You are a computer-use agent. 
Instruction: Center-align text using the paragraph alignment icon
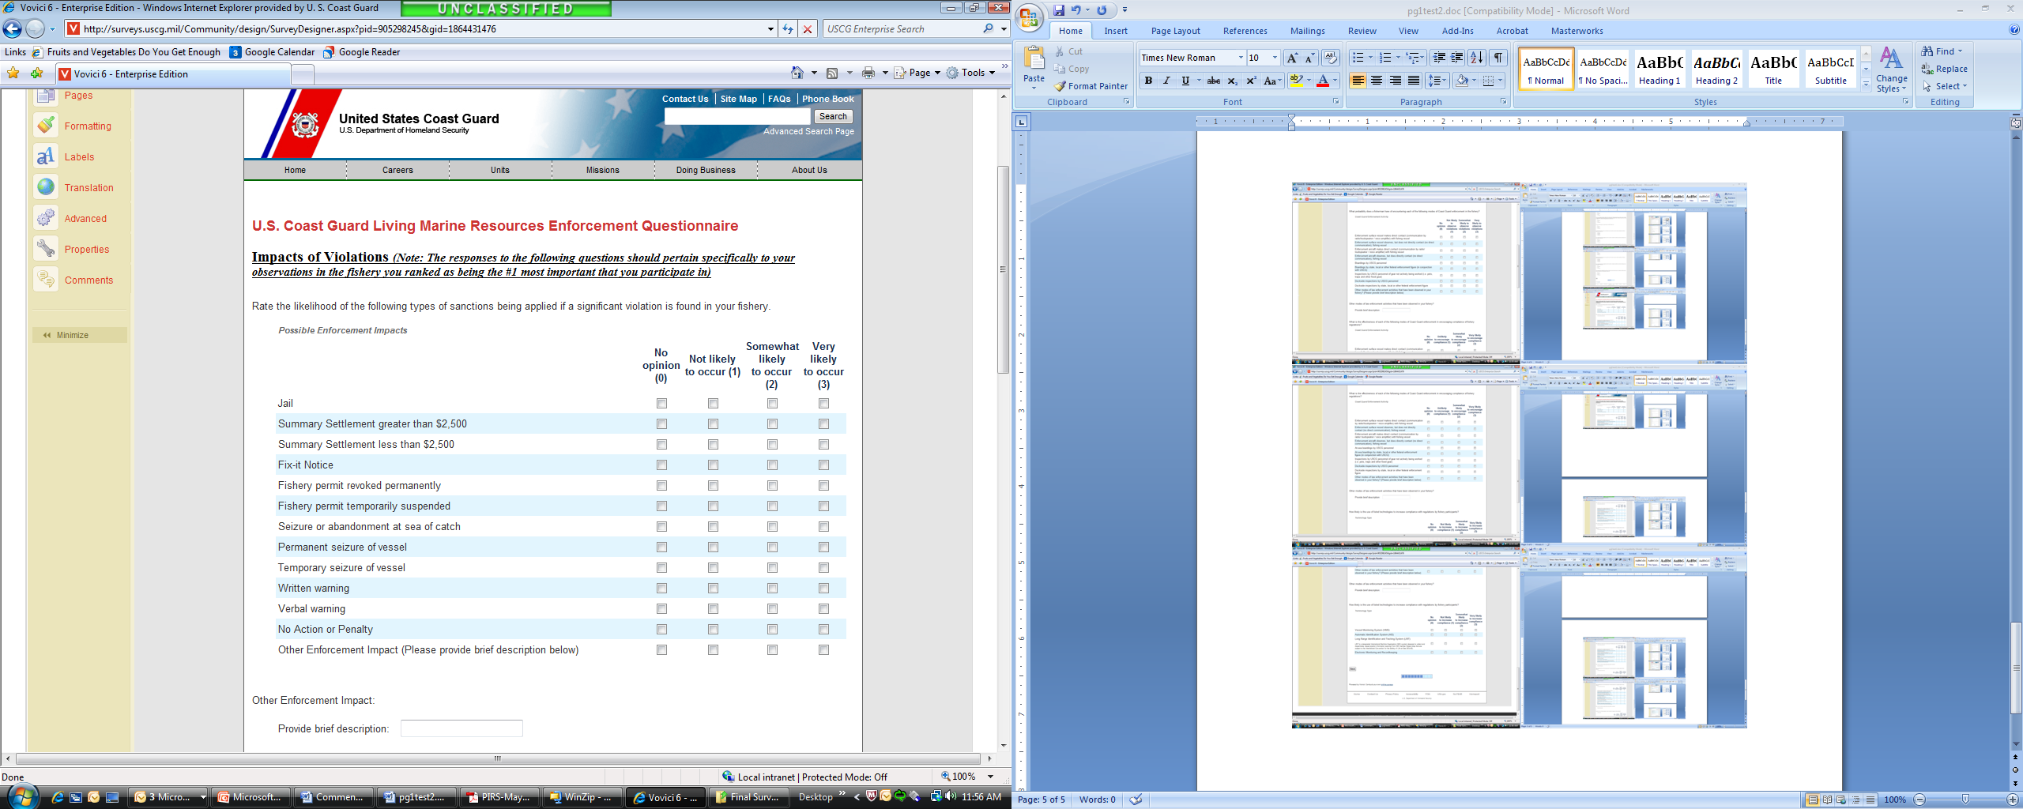point(1376,81)
